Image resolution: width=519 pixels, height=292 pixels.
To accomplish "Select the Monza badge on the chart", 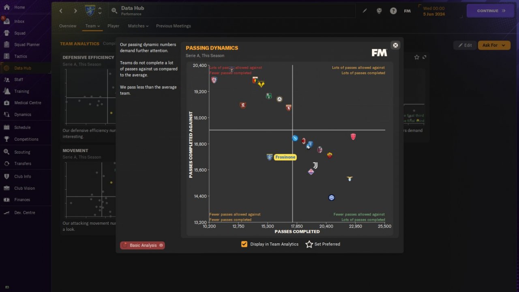I will click(x=353, y=137).
